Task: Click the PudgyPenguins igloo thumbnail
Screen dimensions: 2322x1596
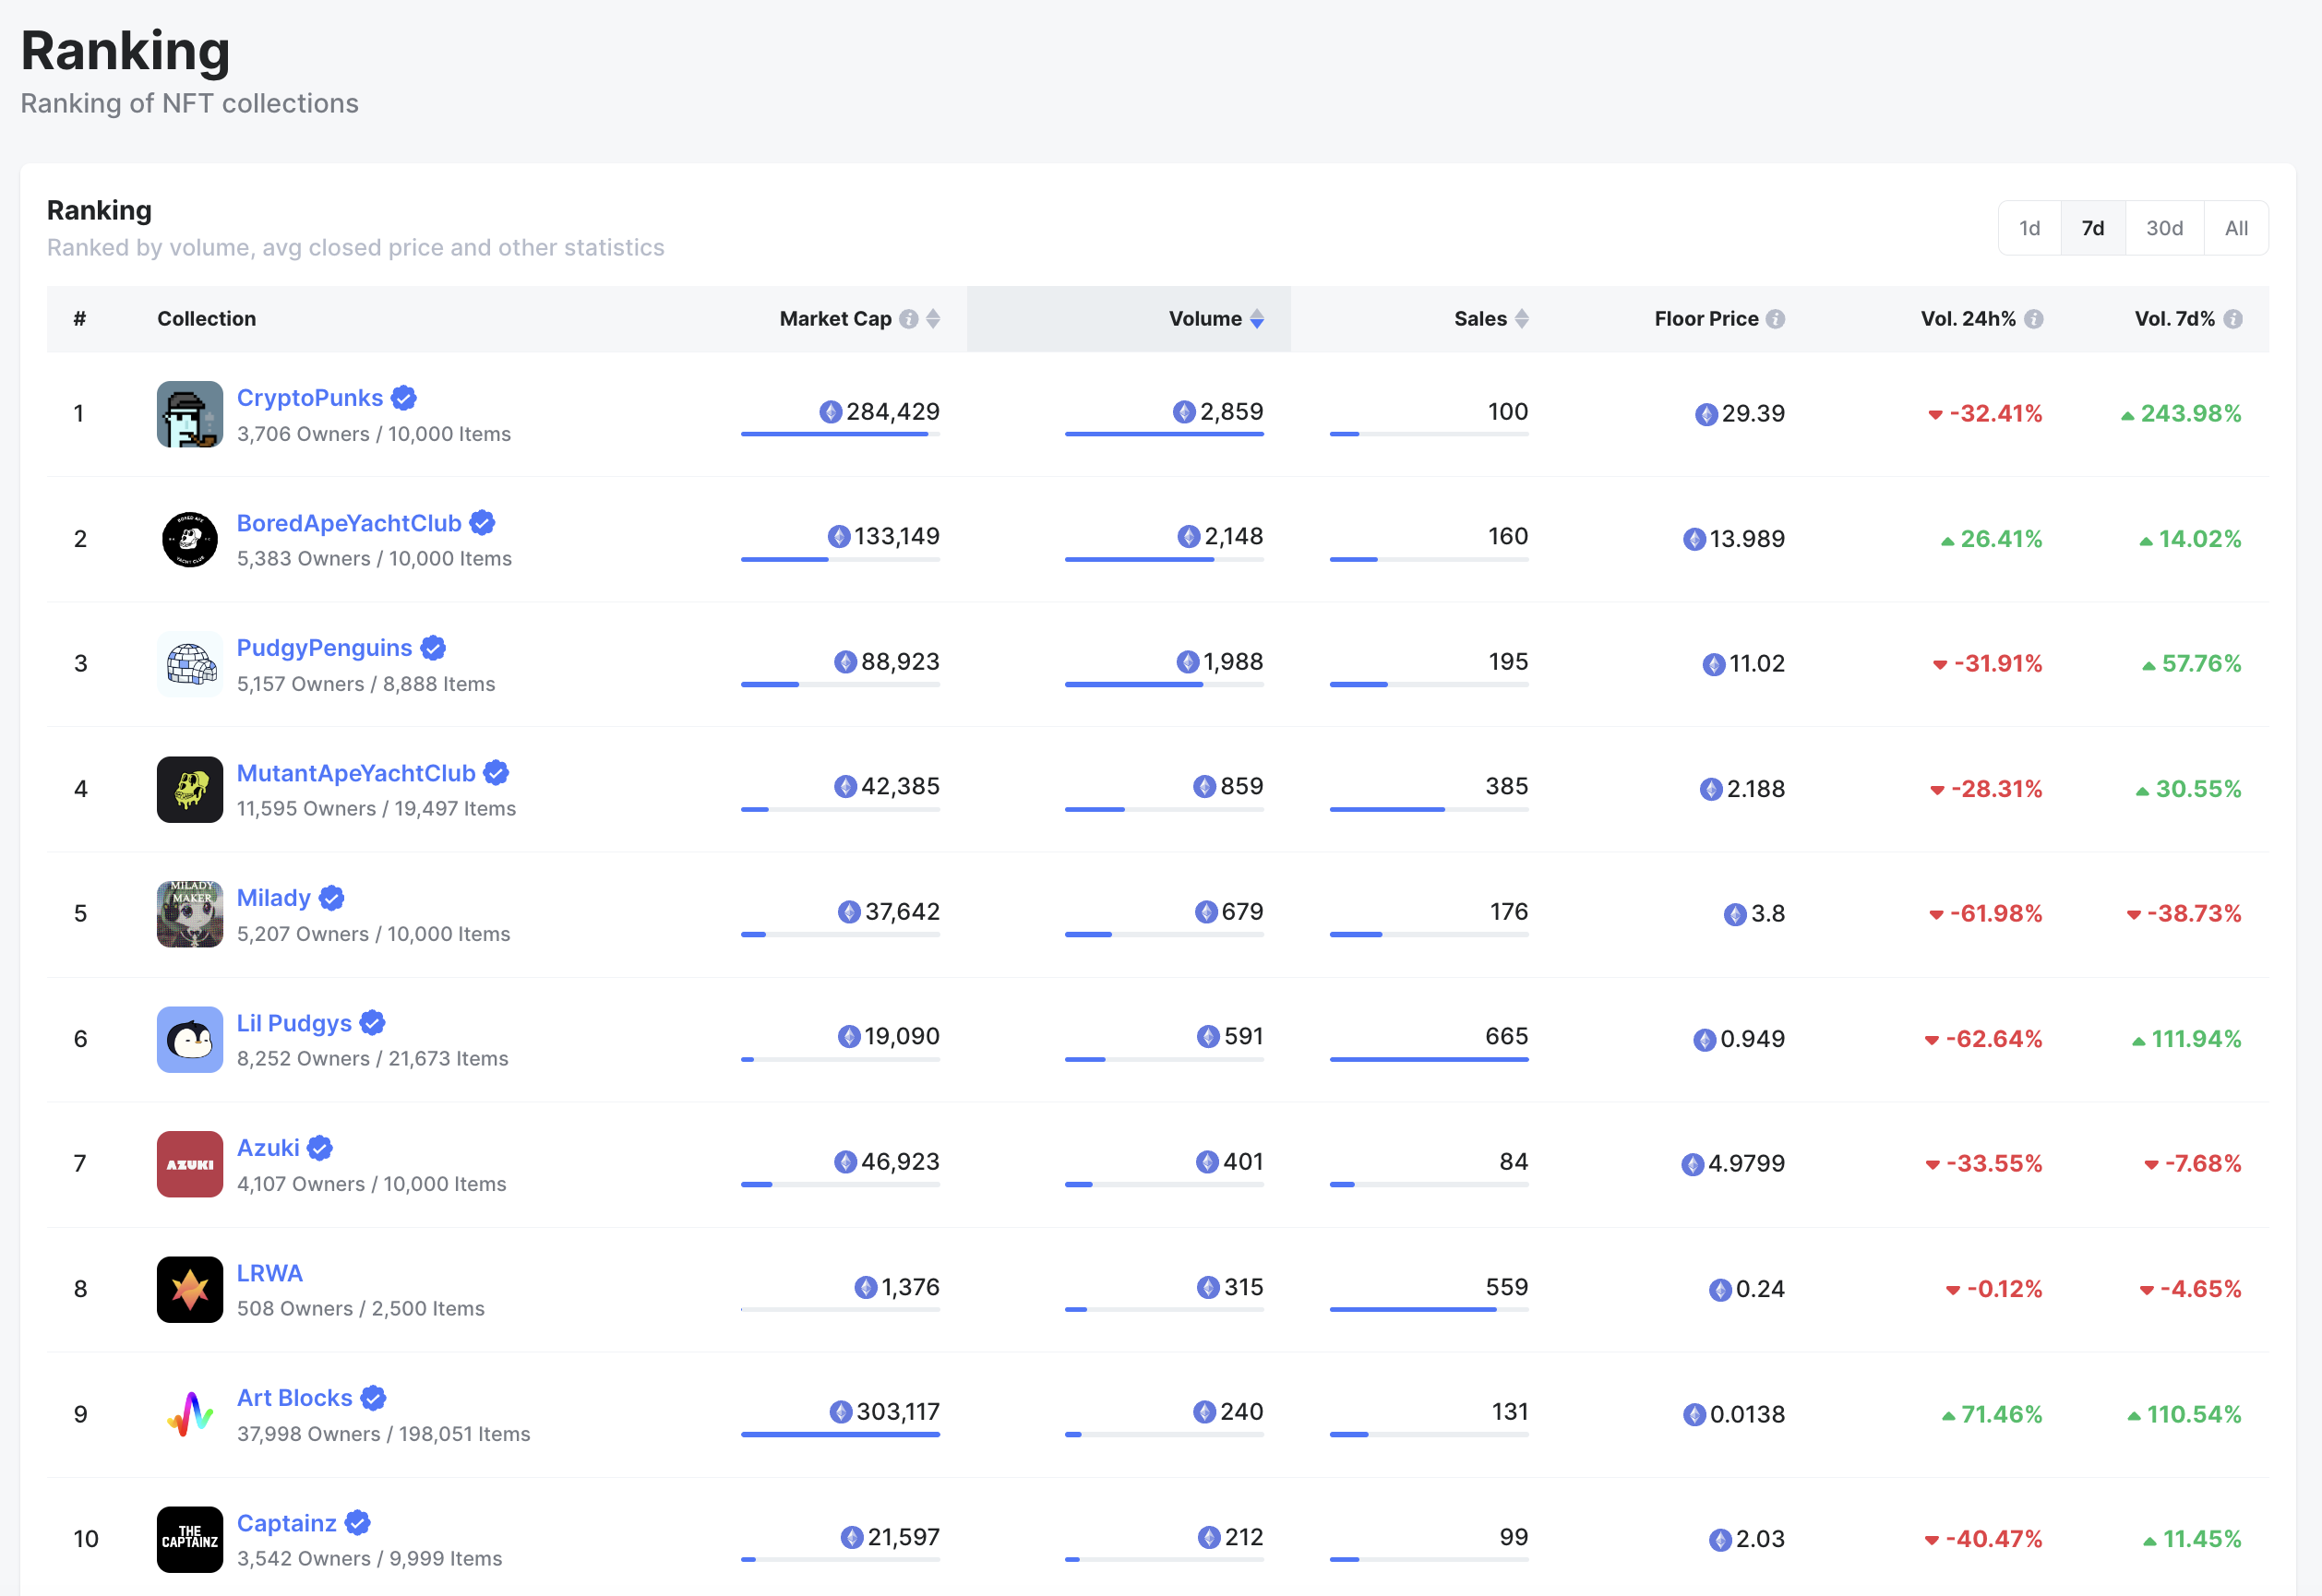Action: tap(190, 664)
